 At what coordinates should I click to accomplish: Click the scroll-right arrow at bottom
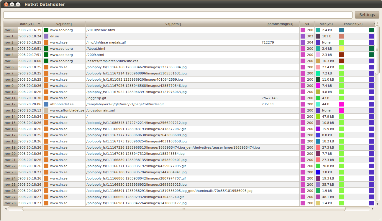[373, 209]
